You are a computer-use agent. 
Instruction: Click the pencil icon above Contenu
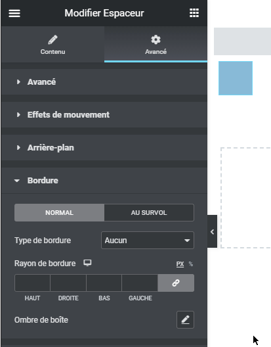52,40
